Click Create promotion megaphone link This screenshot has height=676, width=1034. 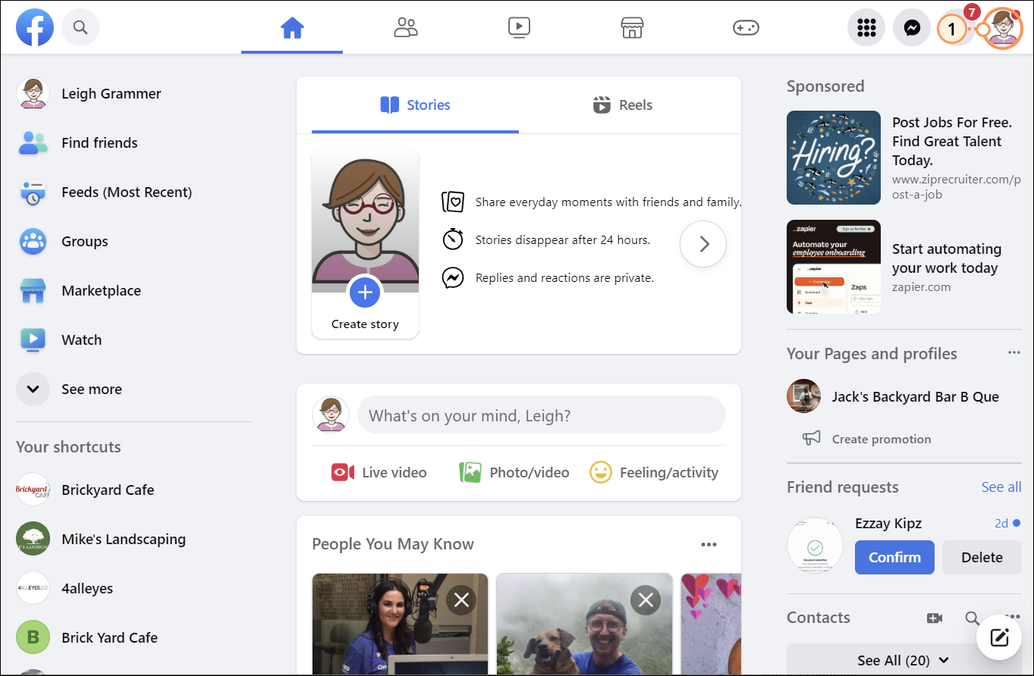coord(866,439)
